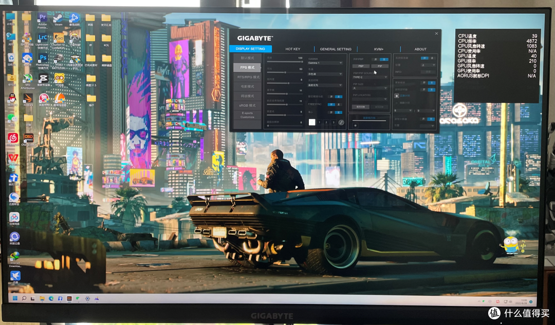Open the ABOUT tab
The image size is (555, 325).
point(420,49)
